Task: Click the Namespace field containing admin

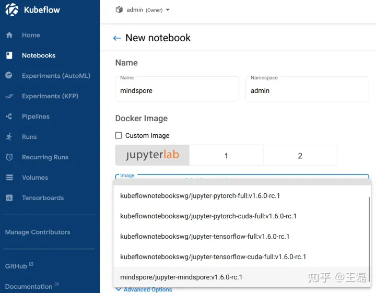Action: pos(307,89)
